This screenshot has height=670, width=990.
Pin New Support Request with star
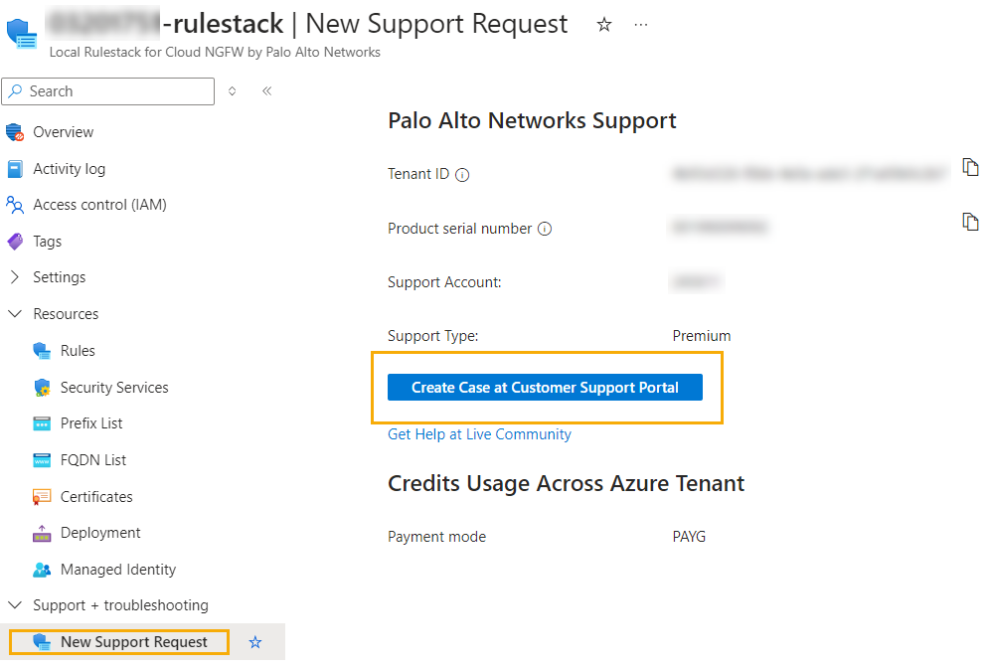point(255,642)
